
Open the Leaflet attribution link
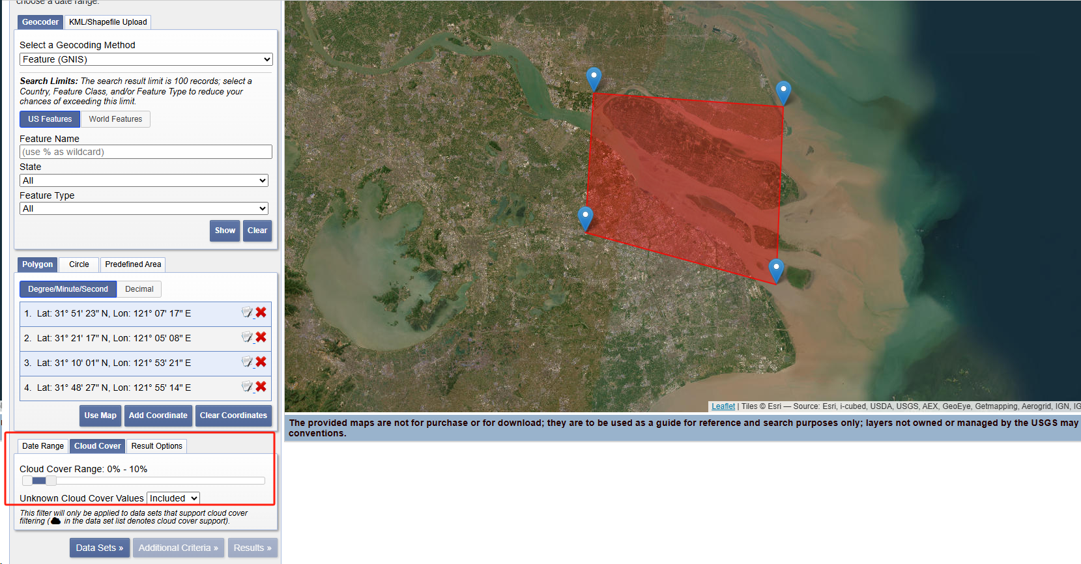point(723,406)
